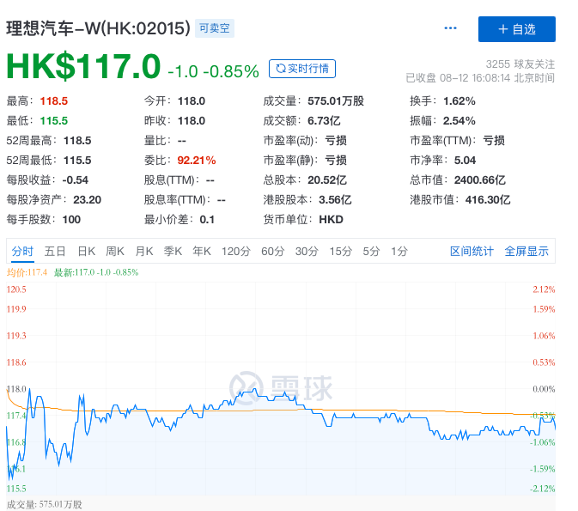Image resolution: width=578 pixels, height=511 pixels.
Task: Click the stock title 理想汽车-W(HK:02015)
Action: point(99,28)
